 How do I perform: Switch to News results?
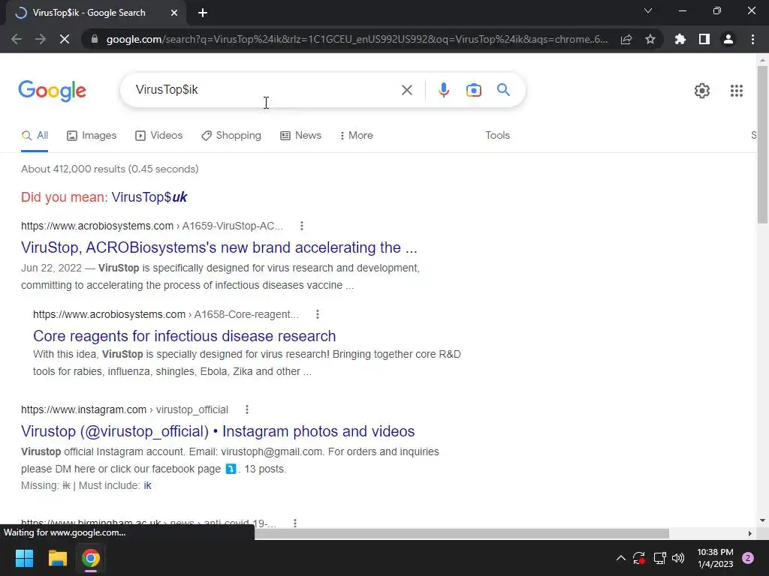click(x=300, y=136)
